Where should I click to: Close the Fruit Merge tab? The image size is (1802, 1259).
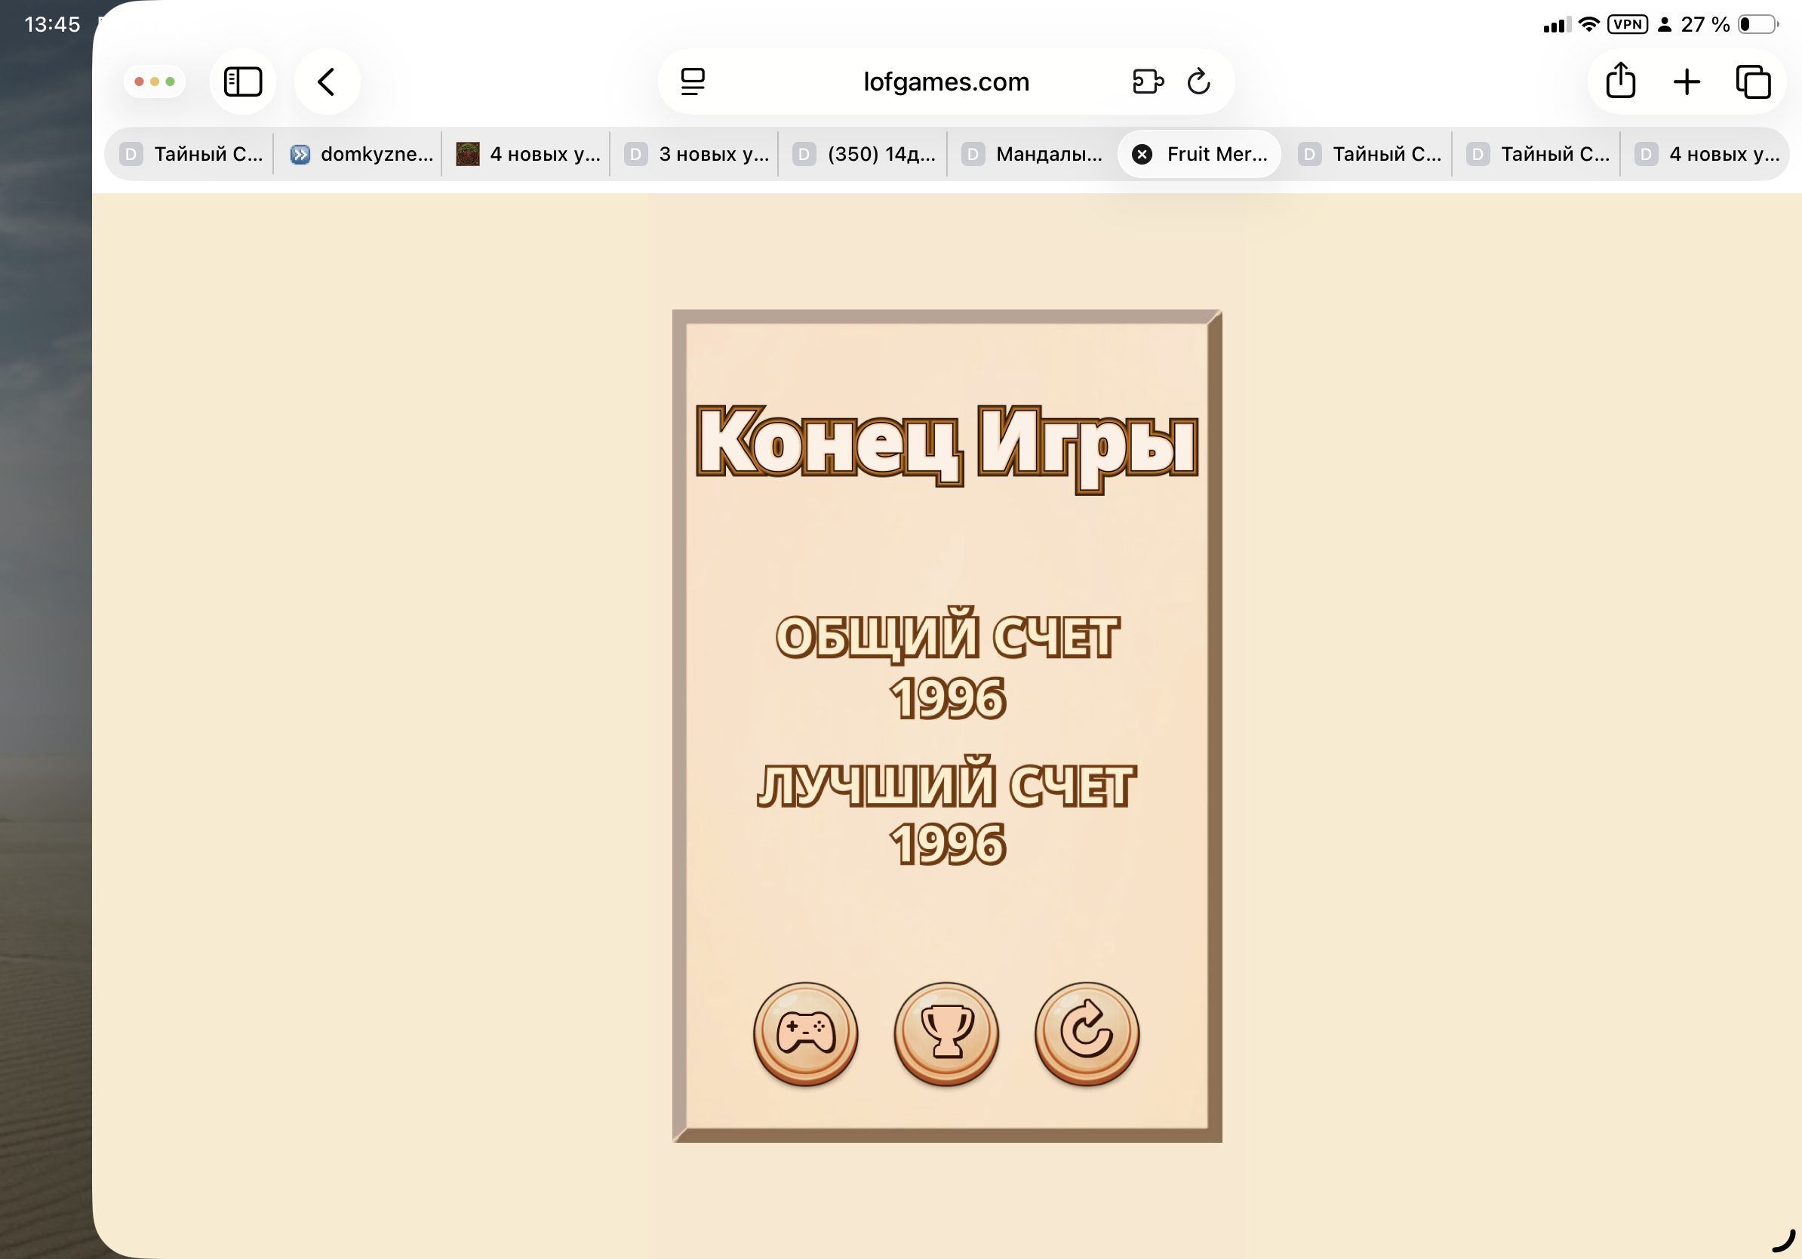click(1142, 155)
